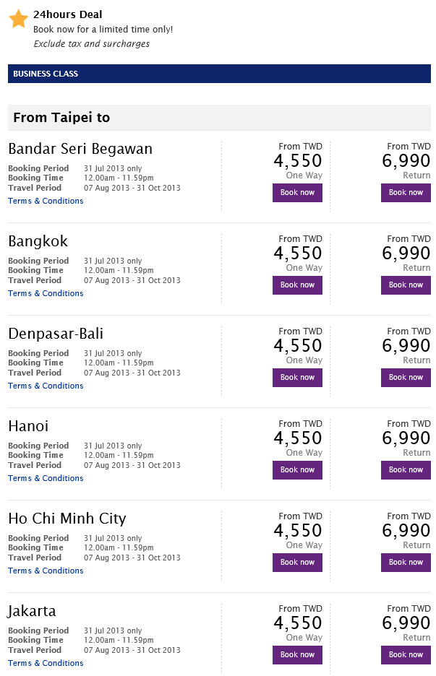Open Hanoi Terms & Conditions link
The width and height of the screenshot is (436, 676).
click(x=46, y=478)
